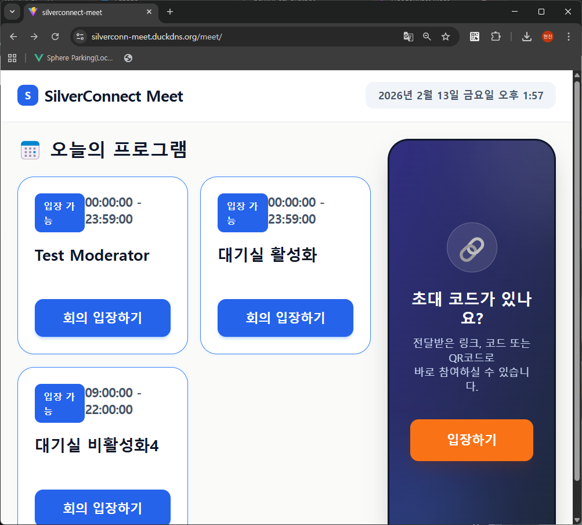This screenshot has width=582, height=525.
Task: Select the silverconnect-meet browser tab
Action: pos(87,12)
